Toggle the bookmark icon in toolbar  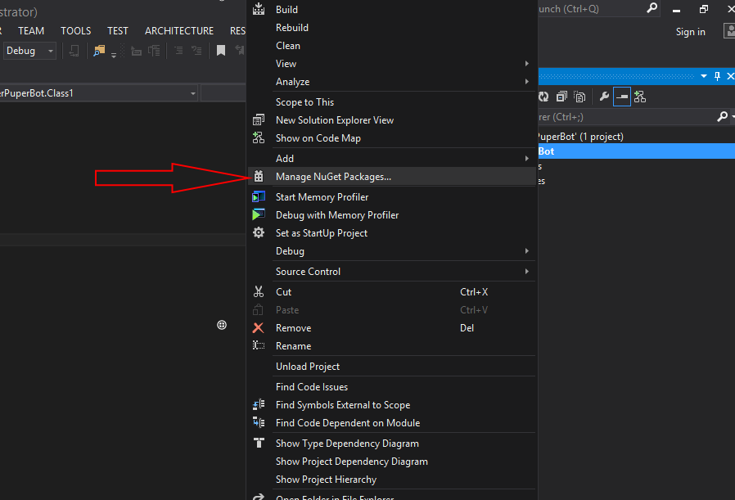click(x=220, y=51)
